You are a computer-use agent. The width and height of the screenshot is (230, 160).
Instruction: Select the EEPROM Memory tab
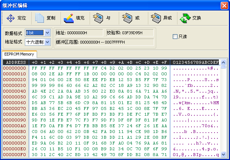(x=19, y=54)
